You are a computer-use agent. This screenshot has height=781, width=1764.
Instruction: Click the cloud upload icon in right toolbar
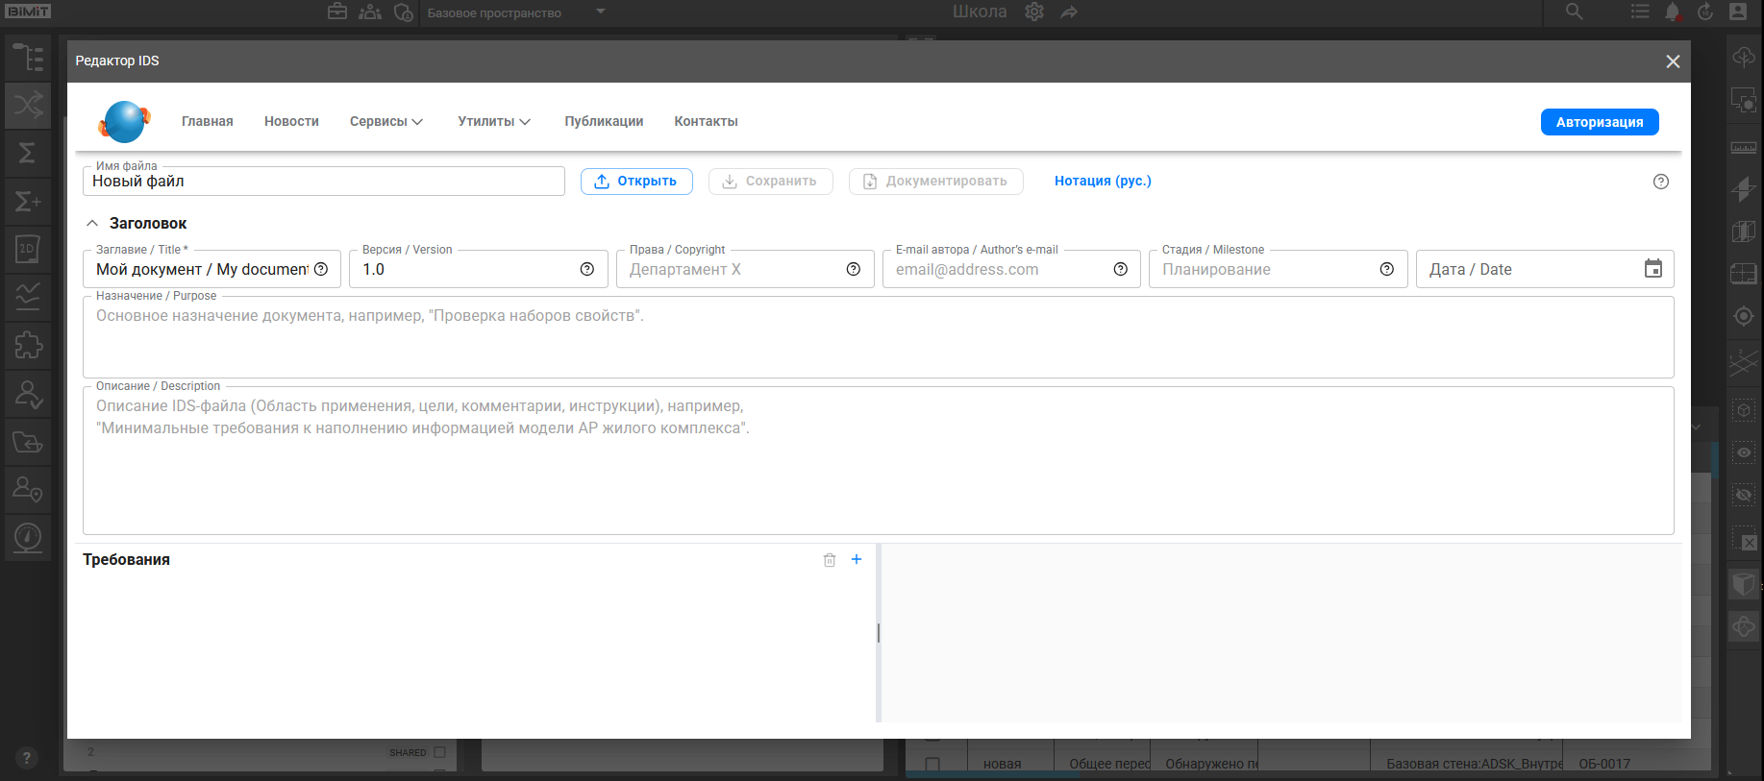click(1744, 58)
